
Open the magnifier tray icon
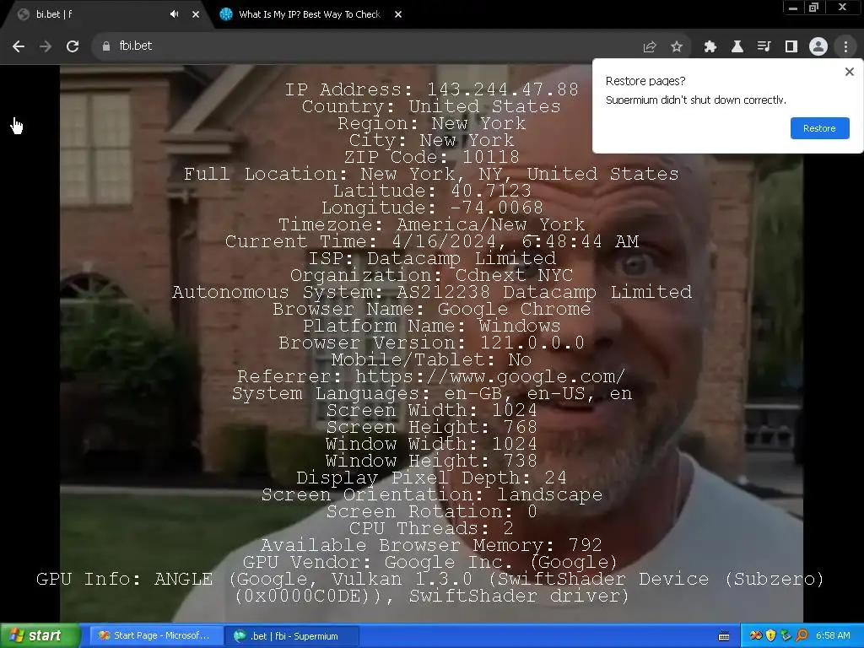coord(802,636)
